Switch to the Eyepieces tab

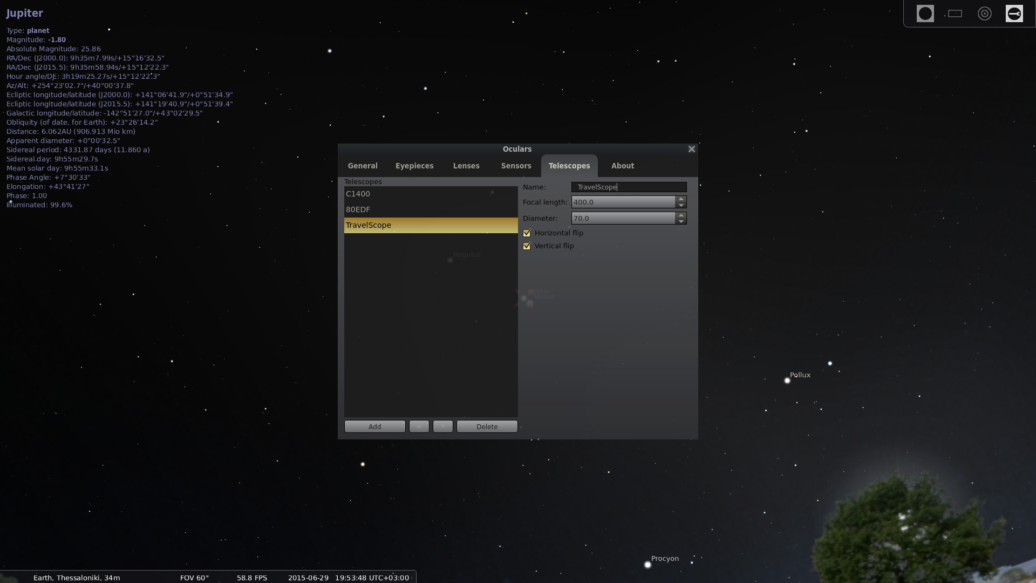click(414, 166)
